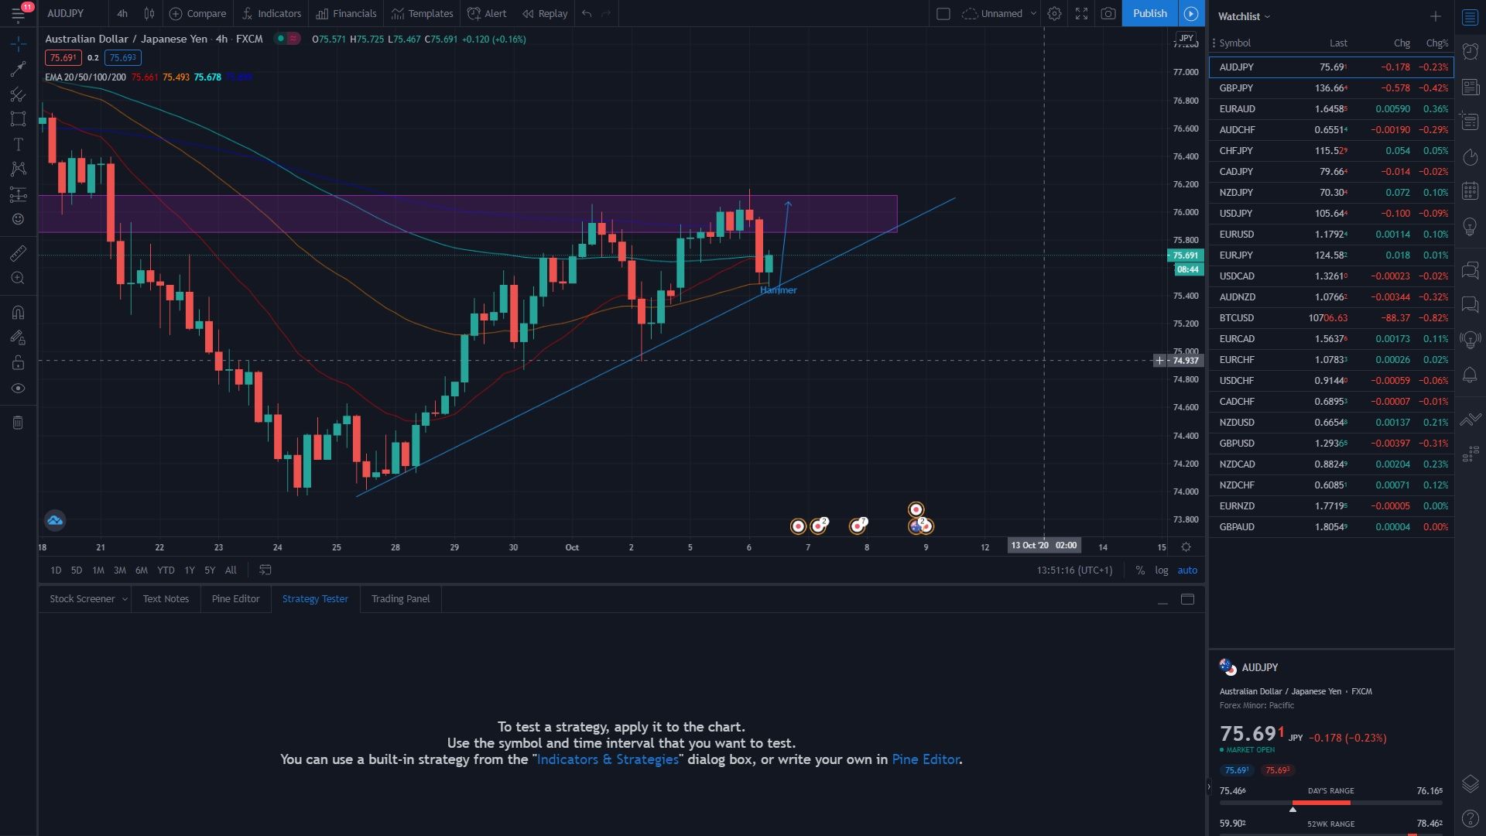Open the 4h interval dropdown
Viewport: 1486px width, 836px height.
(122, 13)
